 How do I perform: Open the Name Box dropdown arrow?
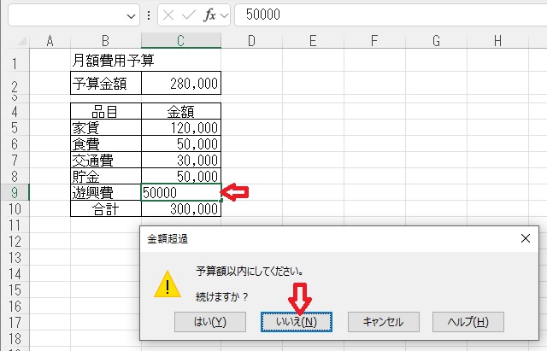click(131, 15)
